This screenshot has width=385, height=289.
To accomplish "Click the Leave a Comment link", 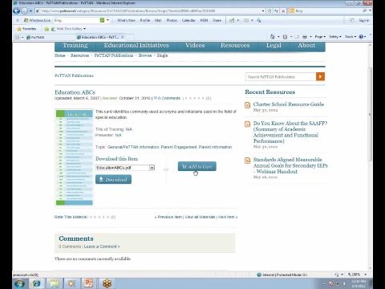I will [x=102, y=246].
